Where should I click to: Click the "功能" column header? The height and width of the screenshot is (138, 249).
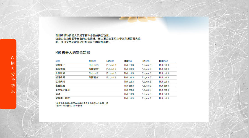point(58,61)
